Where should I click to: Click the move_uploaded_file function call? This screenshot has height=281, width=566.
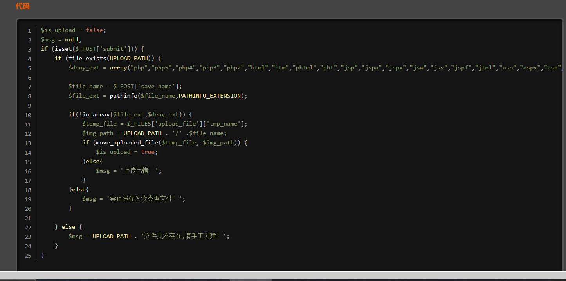[127, 142]
